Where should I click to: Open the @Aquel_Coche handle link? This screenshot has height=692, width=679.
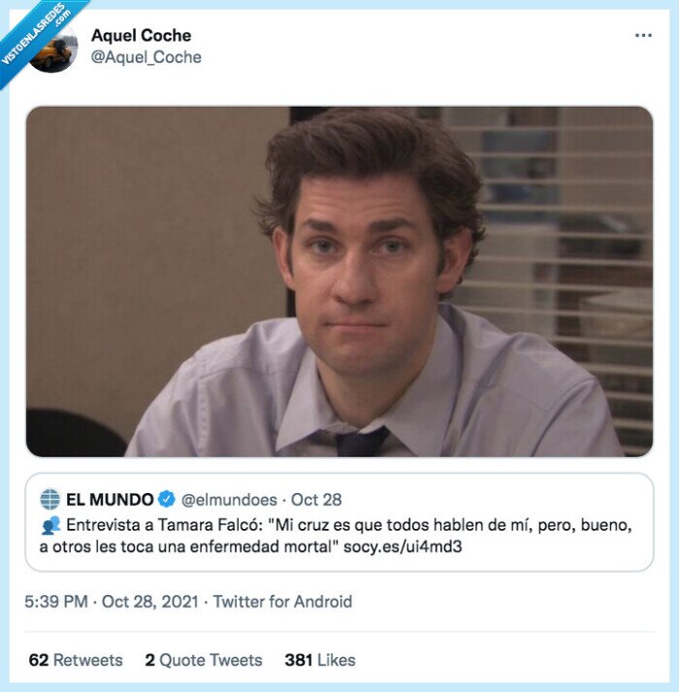click(x=146, y=57)
